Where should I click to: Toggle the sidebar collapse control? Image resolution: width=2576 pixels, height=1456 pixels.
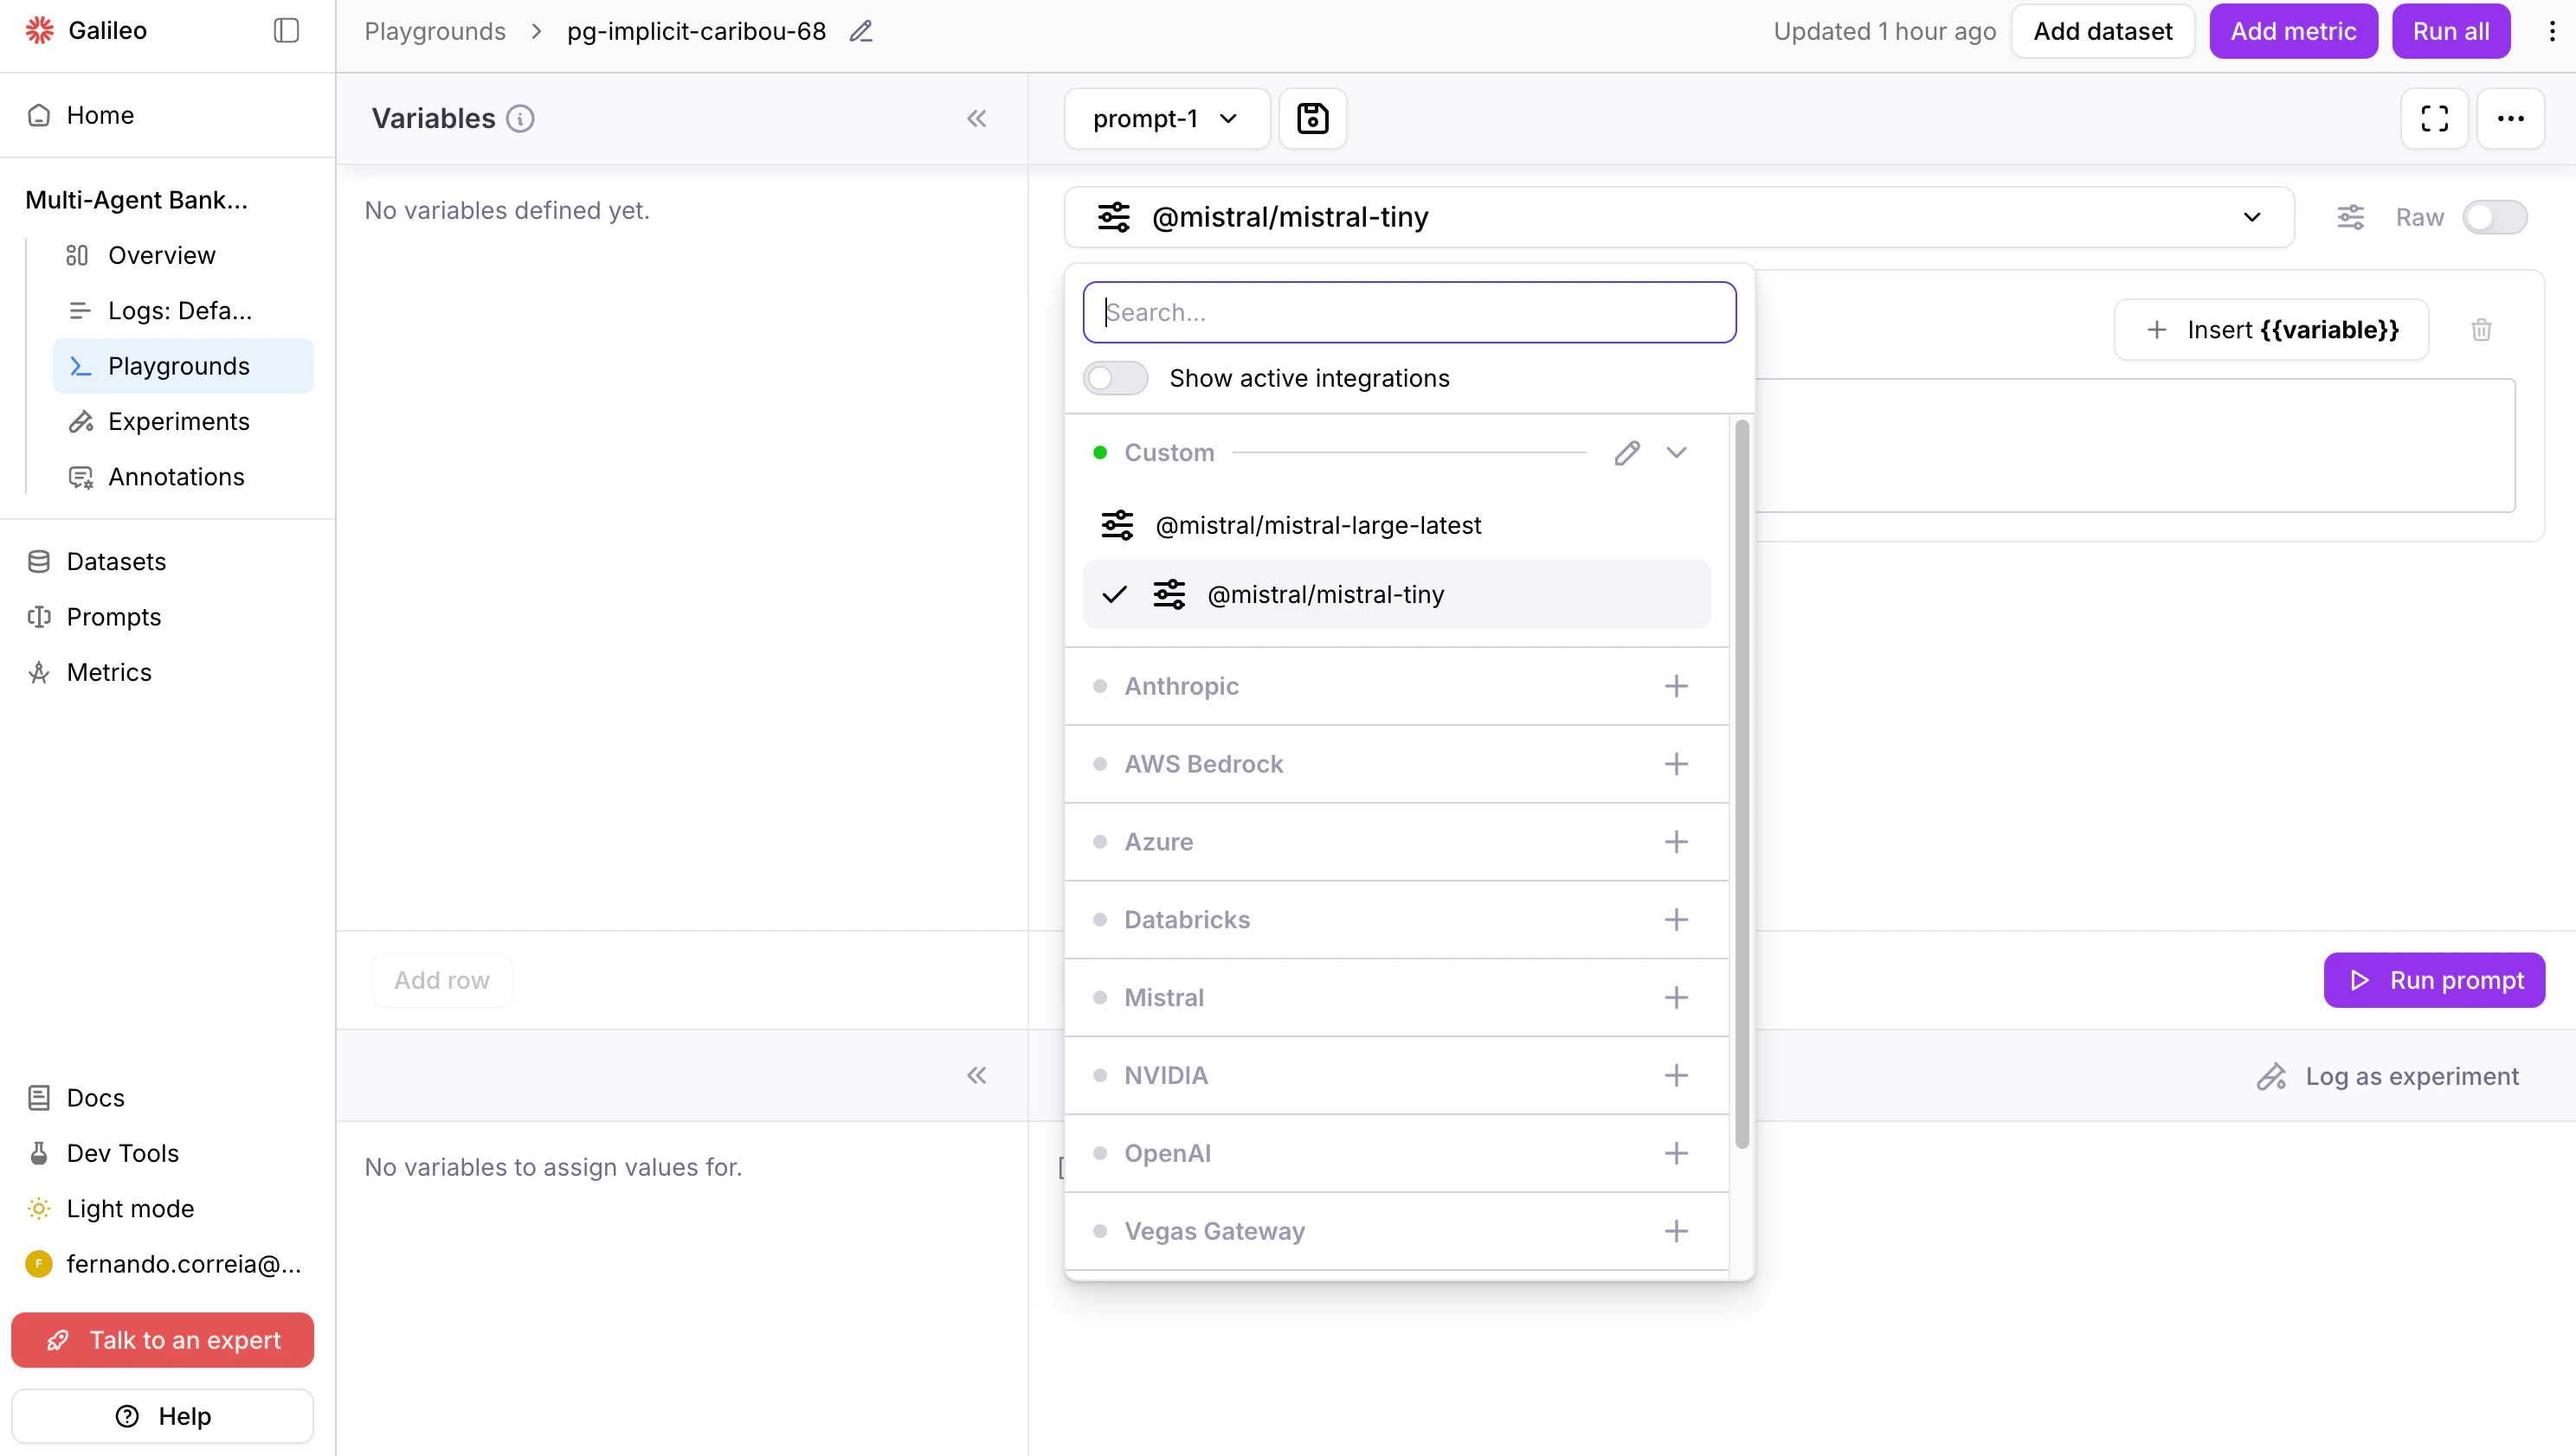click(x=287, y=30)
